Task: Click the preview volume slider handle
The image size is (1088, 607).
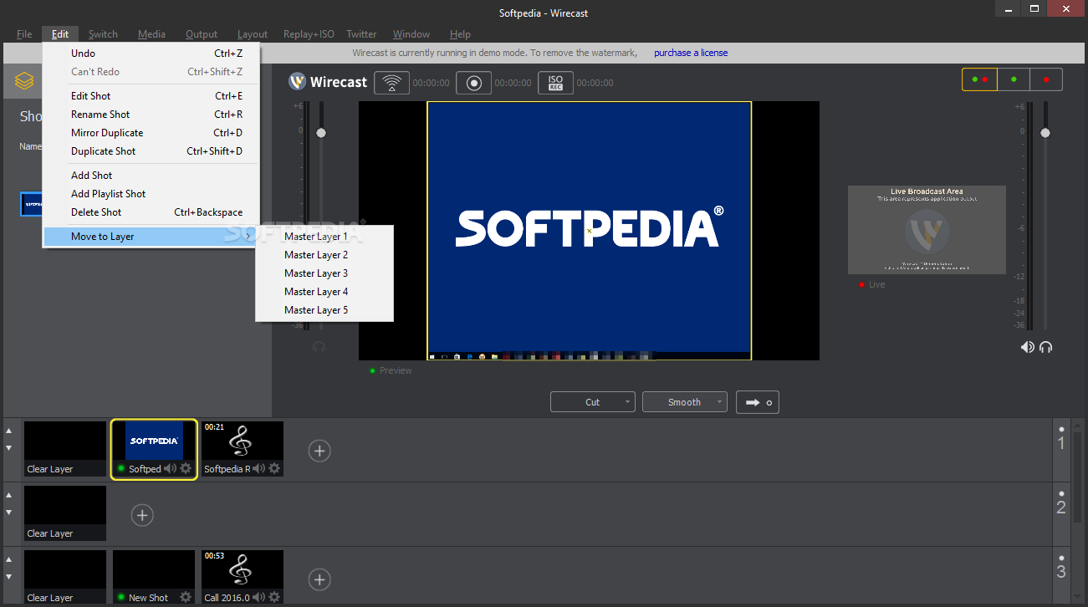Action: pyautogui.click(x=320, y=133)
